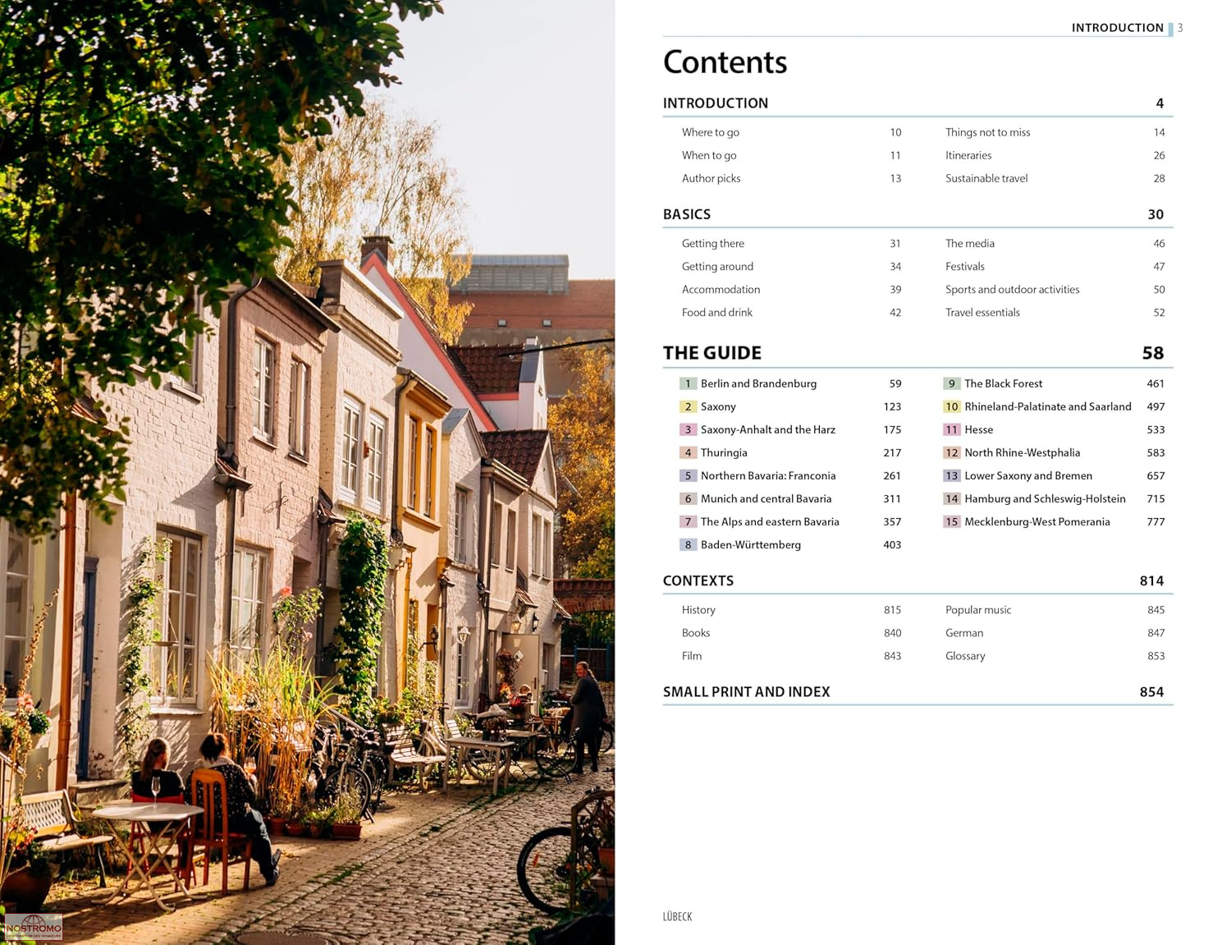
Task: Select the 'Getting around' entry
Action: pos(717,266)
